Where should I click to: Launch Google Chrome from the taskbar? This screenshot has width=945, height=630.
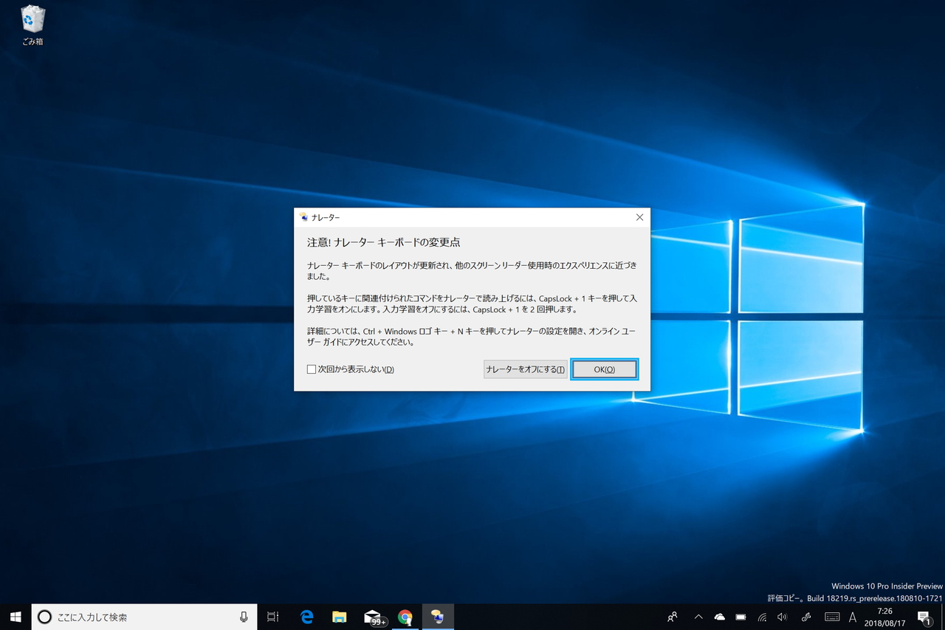point(405,617)
